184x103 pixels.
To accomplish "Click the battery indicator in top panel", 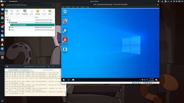I will (181, 1).
